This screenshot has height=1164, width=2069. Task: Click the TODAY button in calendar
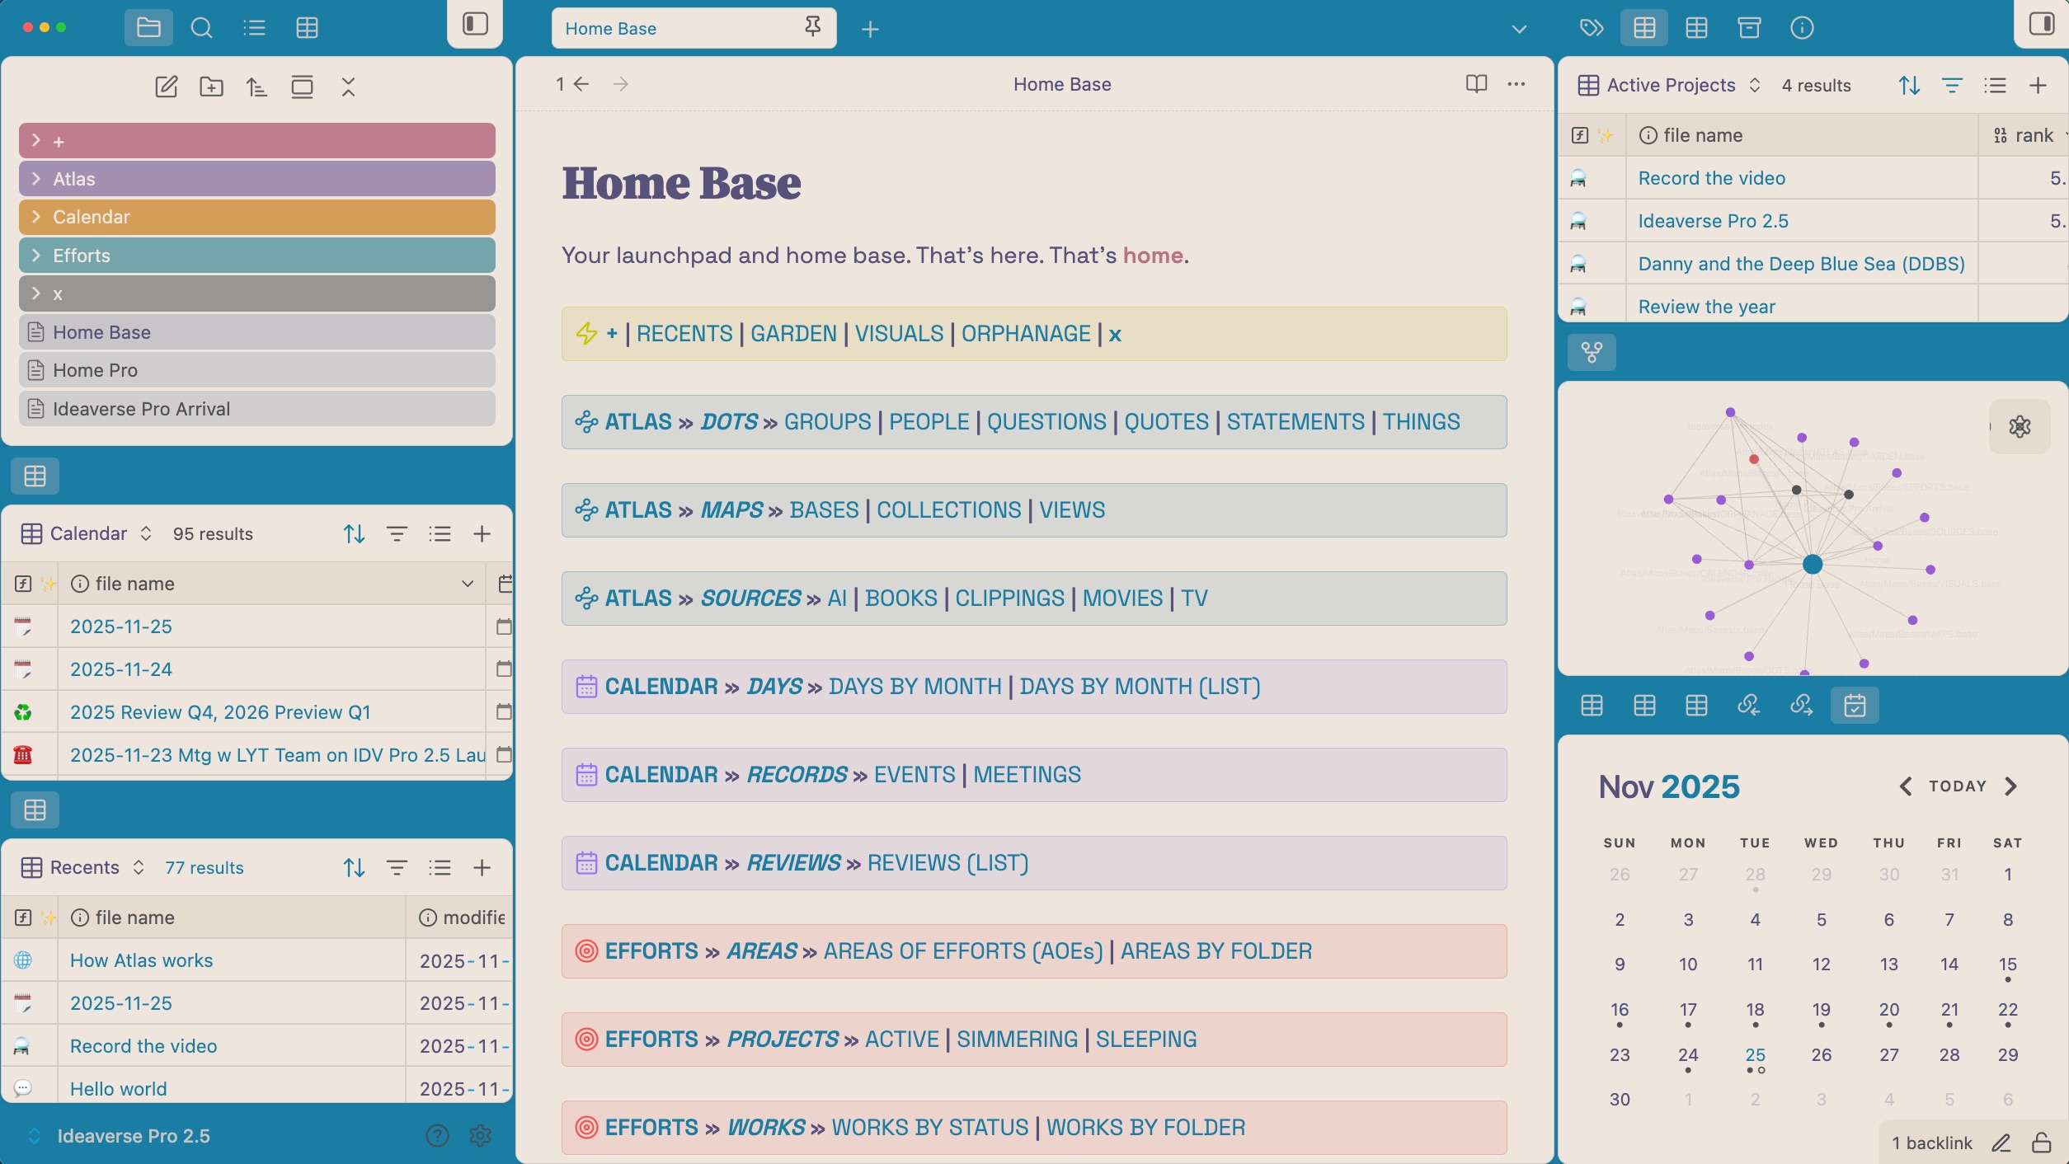(x=1957, y=786)
